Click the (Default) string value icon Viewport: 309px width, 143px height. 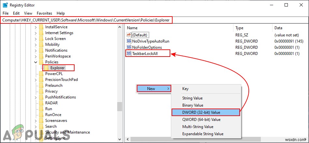point(129,35)
